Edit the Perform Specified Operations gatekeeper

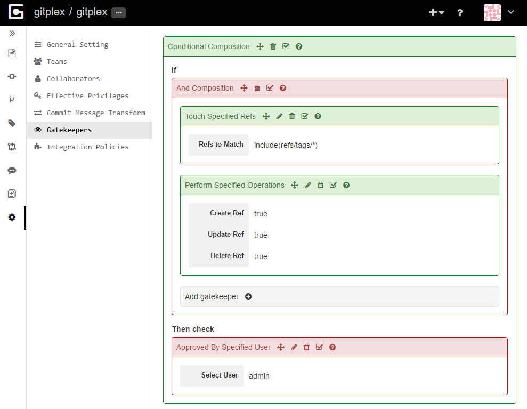coord(308,186)
